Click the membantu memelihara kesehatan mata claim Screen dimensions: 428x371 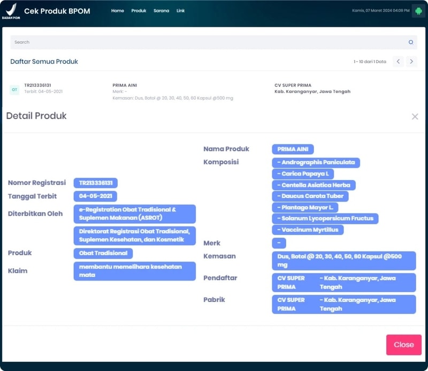pos(135,271)
